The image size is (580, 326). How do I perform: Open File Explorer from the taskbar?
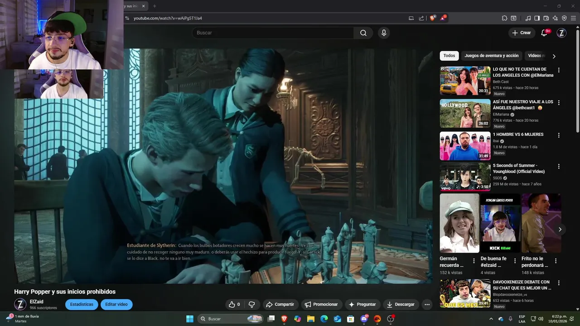tap(311, 319)
